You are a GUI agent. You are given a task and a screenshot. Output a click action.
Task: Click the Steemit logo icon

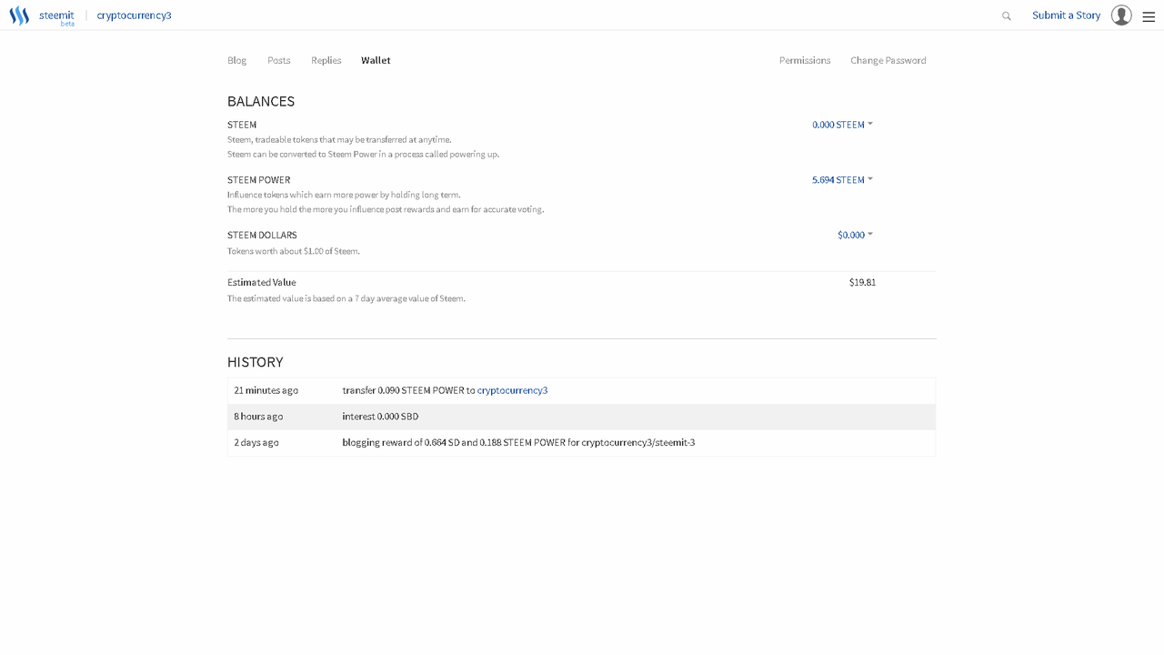tap(19, 15)
